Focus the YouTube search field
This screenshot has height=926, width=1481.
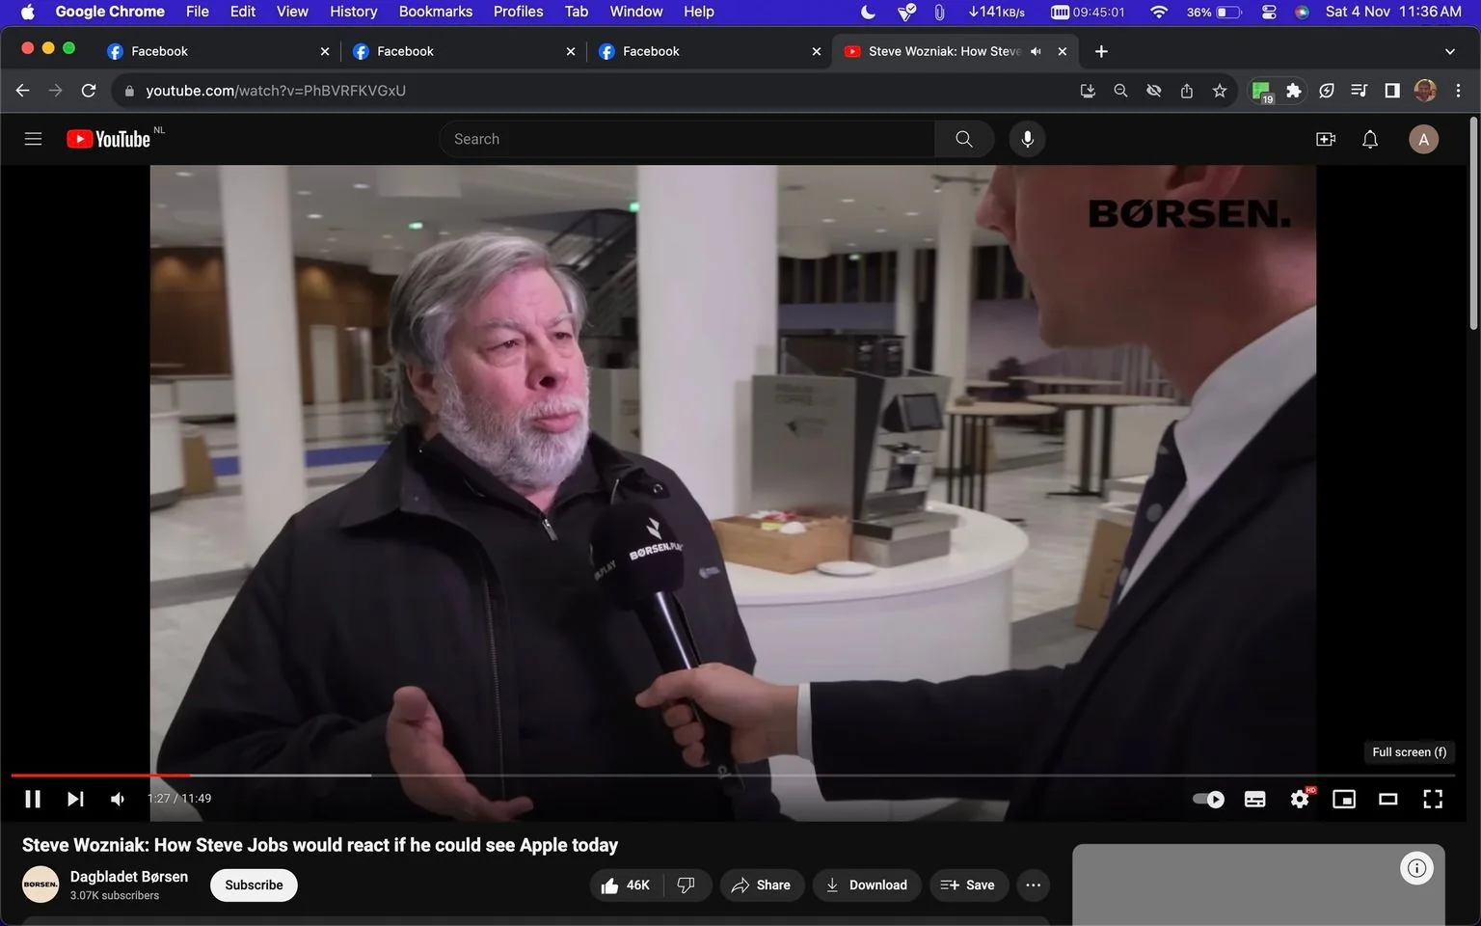[687, 139]
